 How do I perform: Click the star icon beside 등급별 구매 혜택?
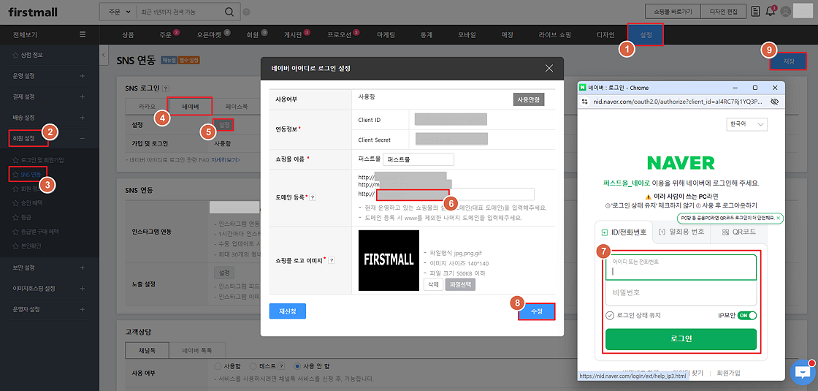click(x=15, y=231)
